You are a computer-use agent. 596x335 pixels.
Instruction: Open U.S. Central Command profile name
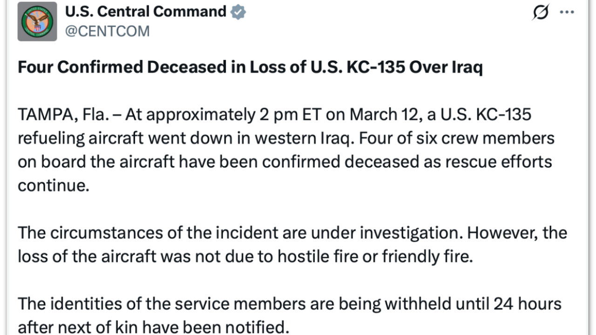(x=146, y=12)
